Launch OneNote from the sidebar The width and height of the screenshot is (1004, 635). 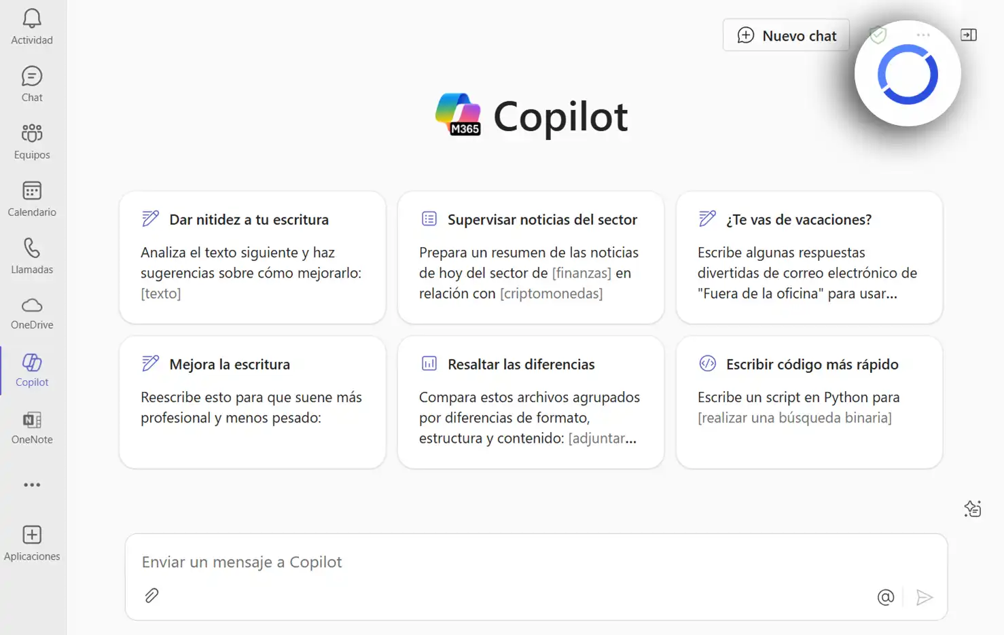click(32, 428)
